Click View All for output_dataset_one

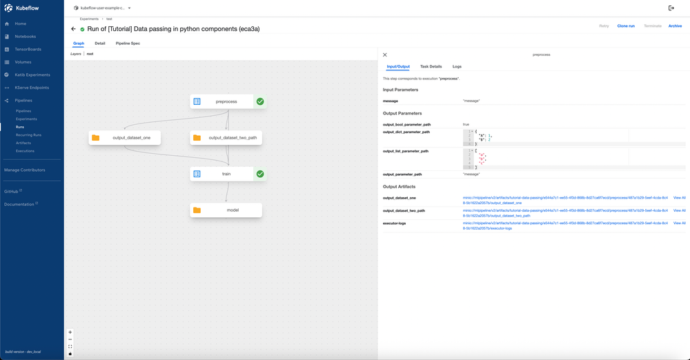tap(679, 198)
